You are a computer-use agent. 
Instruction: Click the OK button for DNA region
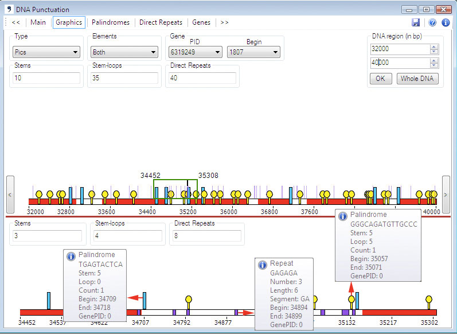[381, 79]
